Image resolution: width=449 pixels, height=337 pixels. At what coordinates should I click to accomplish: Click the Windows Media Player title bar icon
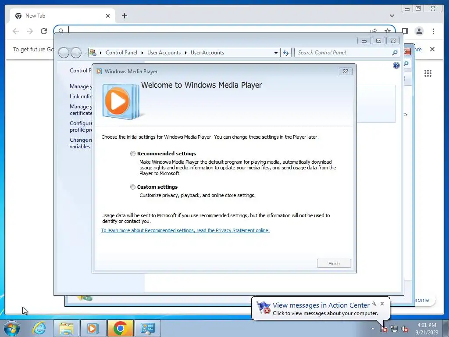[x=100, y=72]
